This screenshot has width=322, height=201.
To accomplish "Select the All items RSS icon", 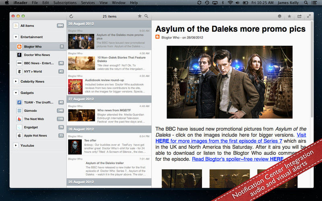I will (x=16, y=26).
